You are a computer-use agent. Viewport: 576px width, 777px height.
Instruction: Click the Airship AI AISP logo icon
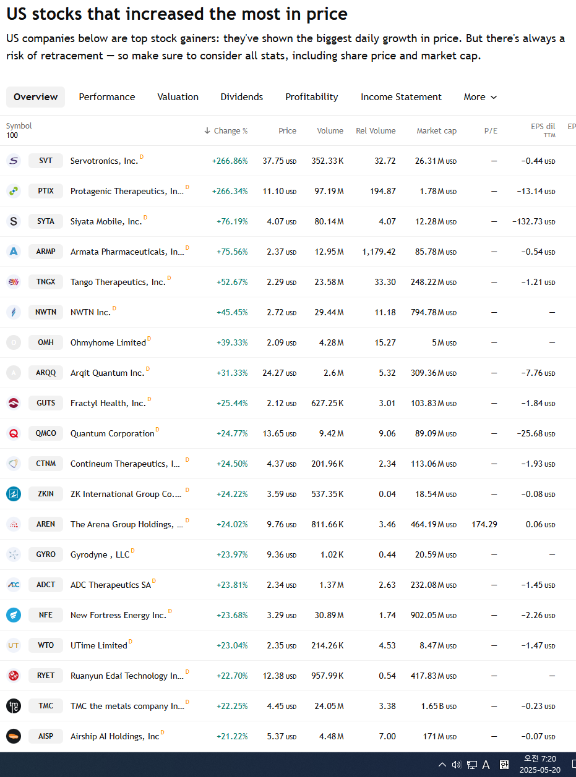click(14, 736)
